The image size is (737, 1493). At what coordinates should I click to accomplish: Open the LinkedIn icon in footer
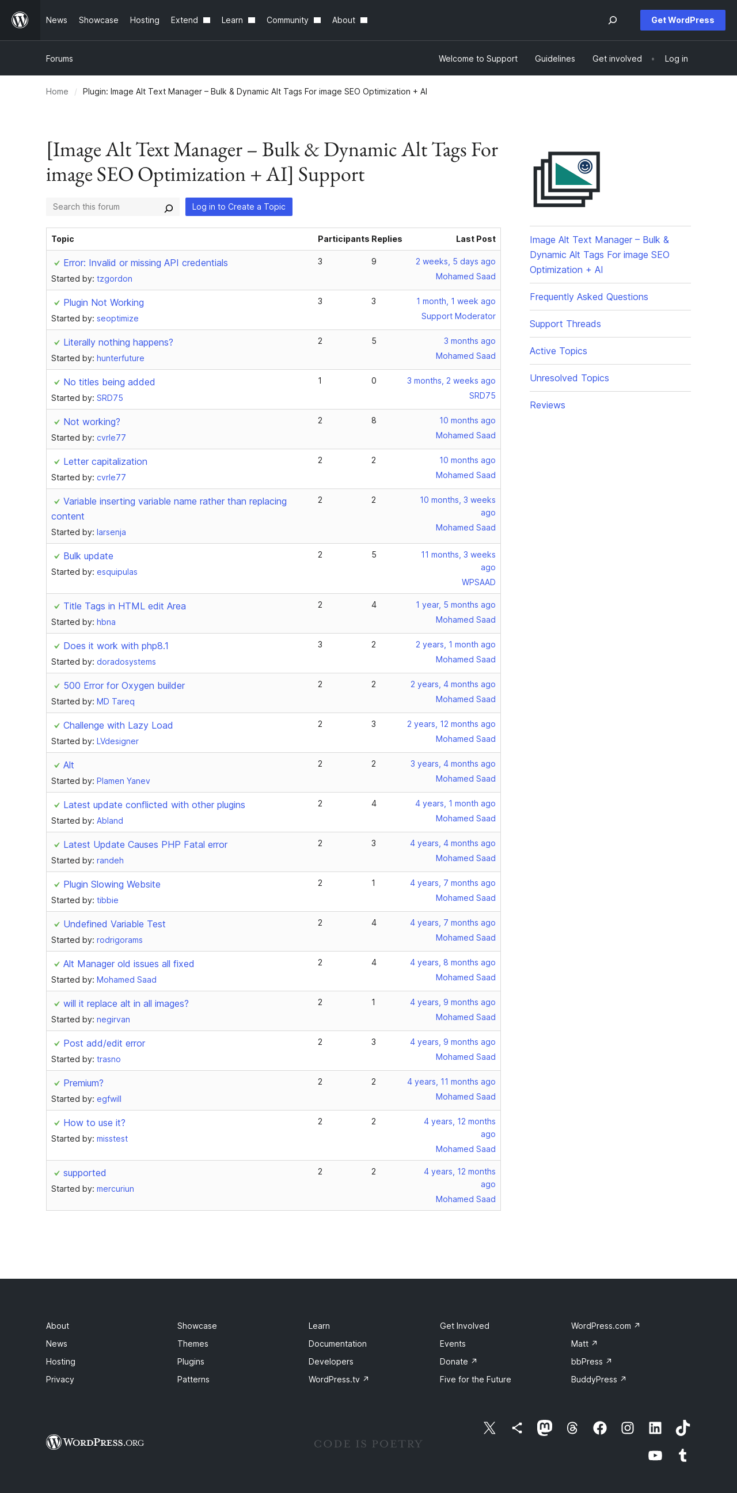click(655, 1427)
